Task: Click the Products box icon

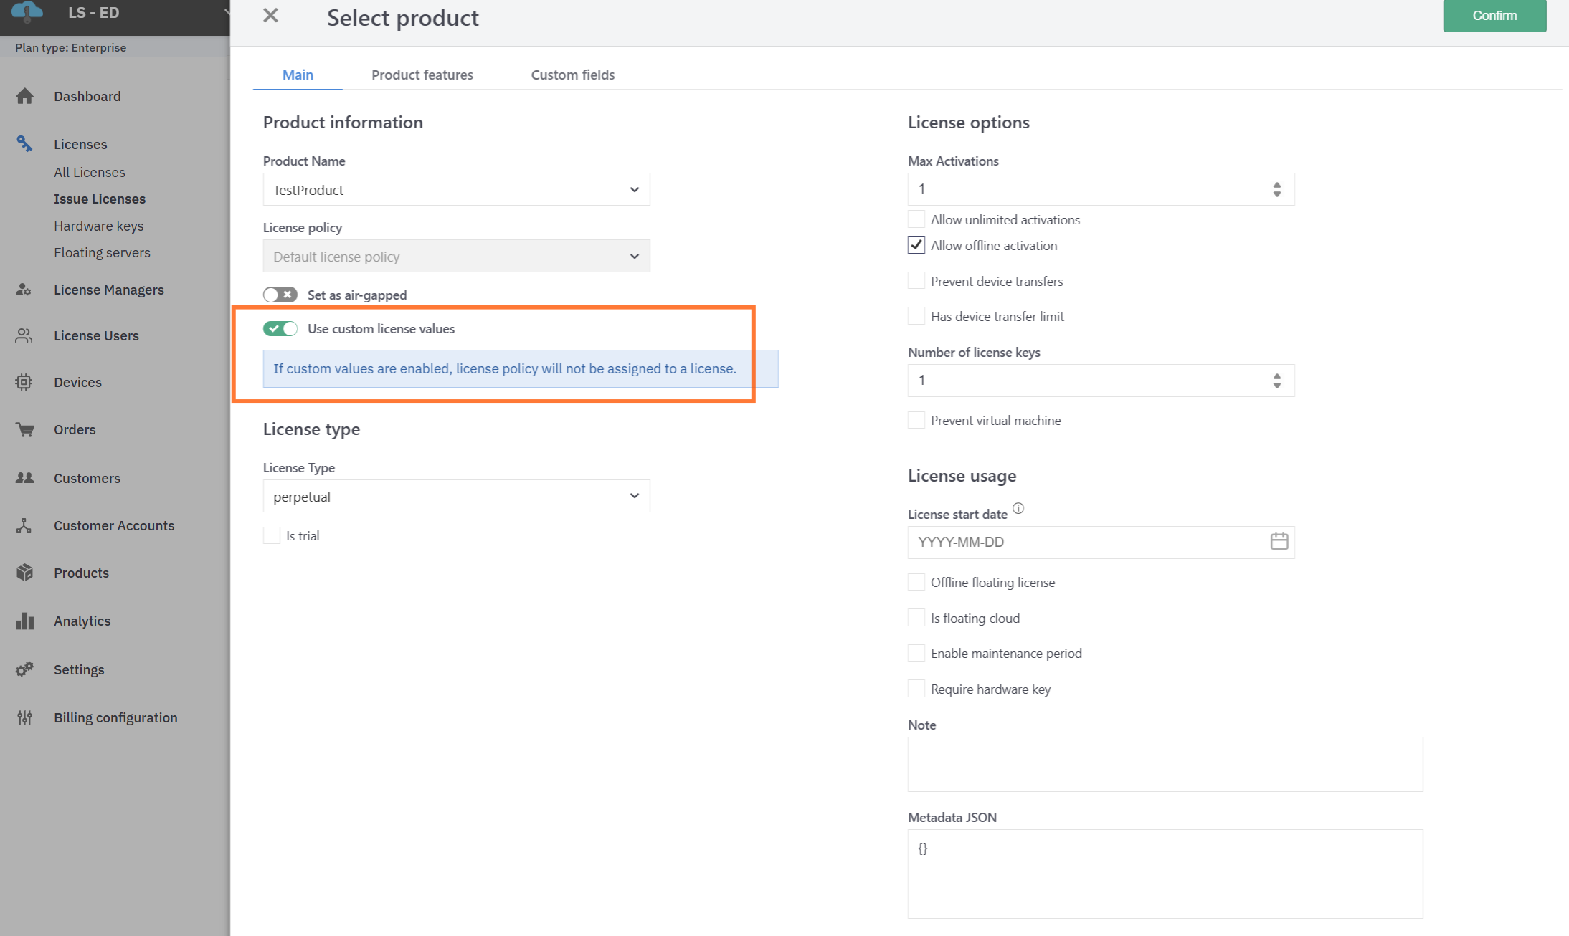Action: click(25, 573)
